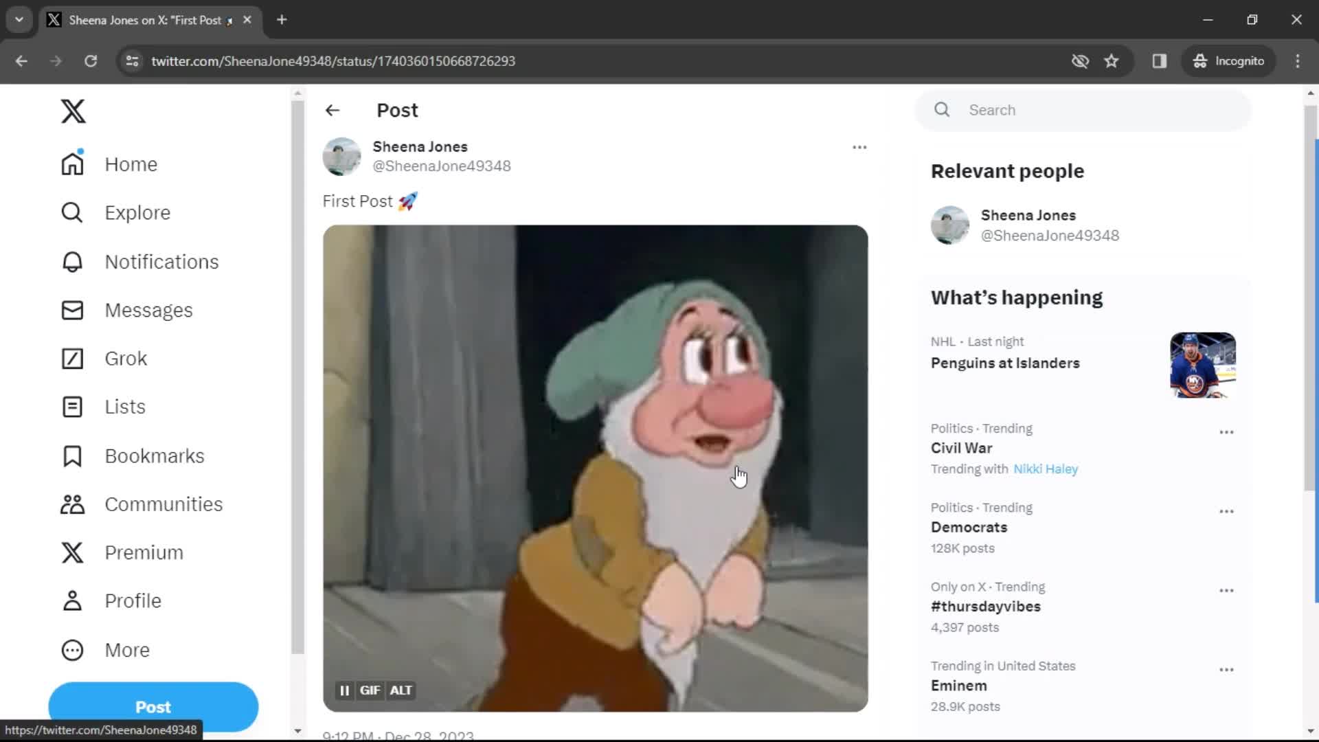Click Nikki Haley trending link
1319x742 pixels.
coord(1046,469)
